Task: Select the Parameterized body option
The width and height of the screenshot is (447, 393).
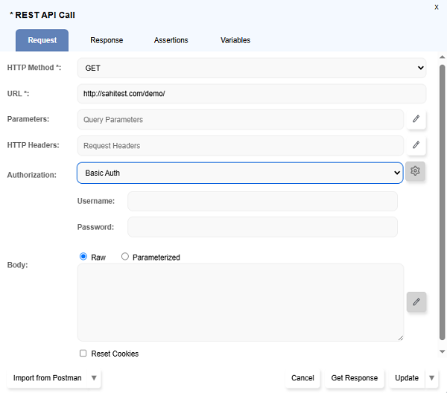Action: [x=125, y=257]
